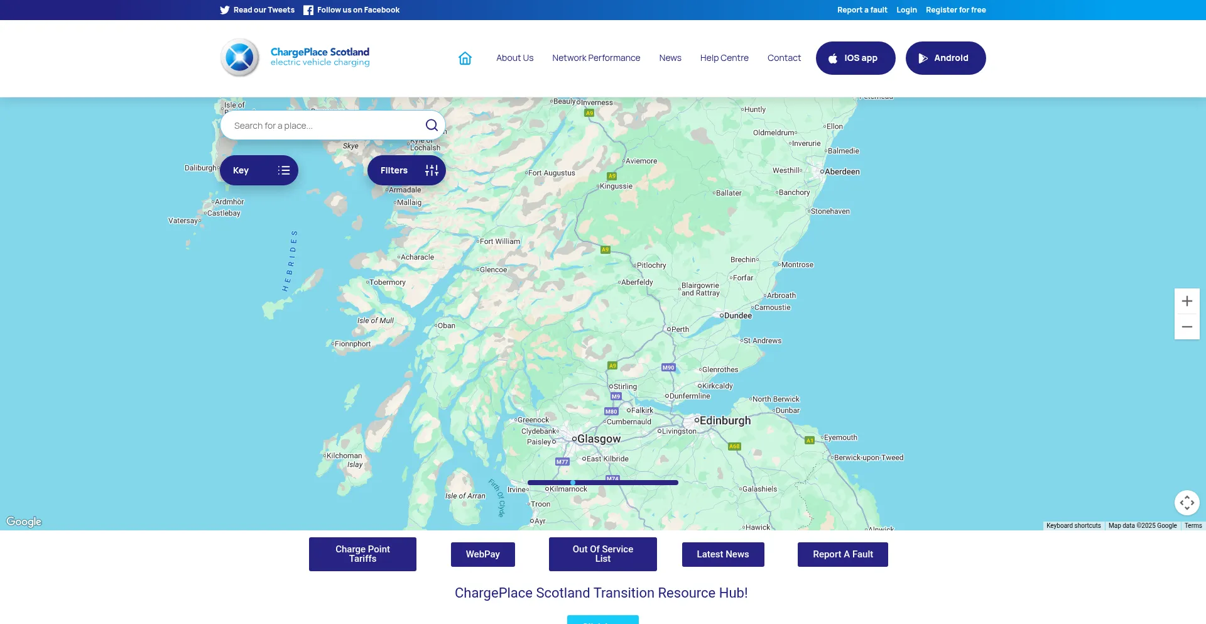This screenshot has width=1206, height=624.
Task: Zoom out on the map
Action: [1187, 327]
